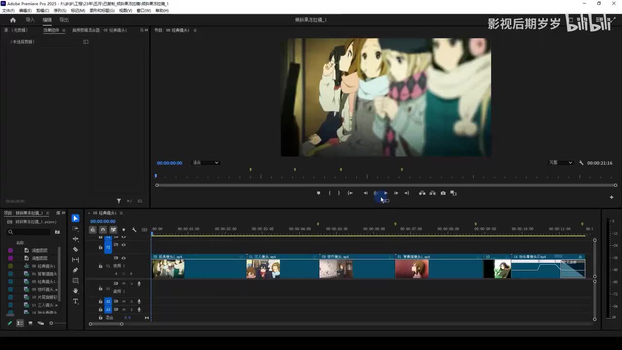
Task: Switch to the 导出 workspace tab
Action: [64, 20]
